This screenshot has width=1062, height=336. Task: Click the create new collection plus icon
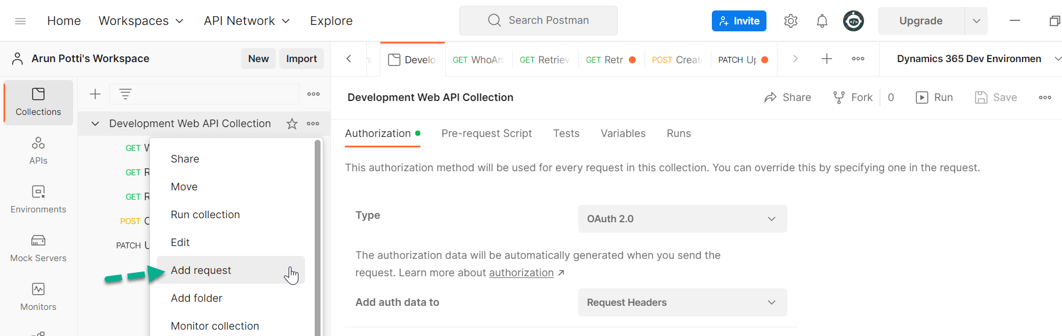(95, 94)
